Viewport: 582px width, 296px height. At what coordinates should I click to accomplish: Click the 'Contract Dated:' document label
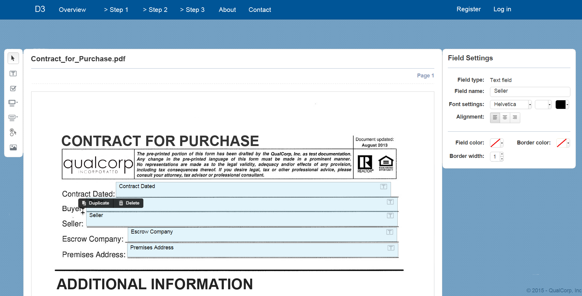[x=89, y=194]
